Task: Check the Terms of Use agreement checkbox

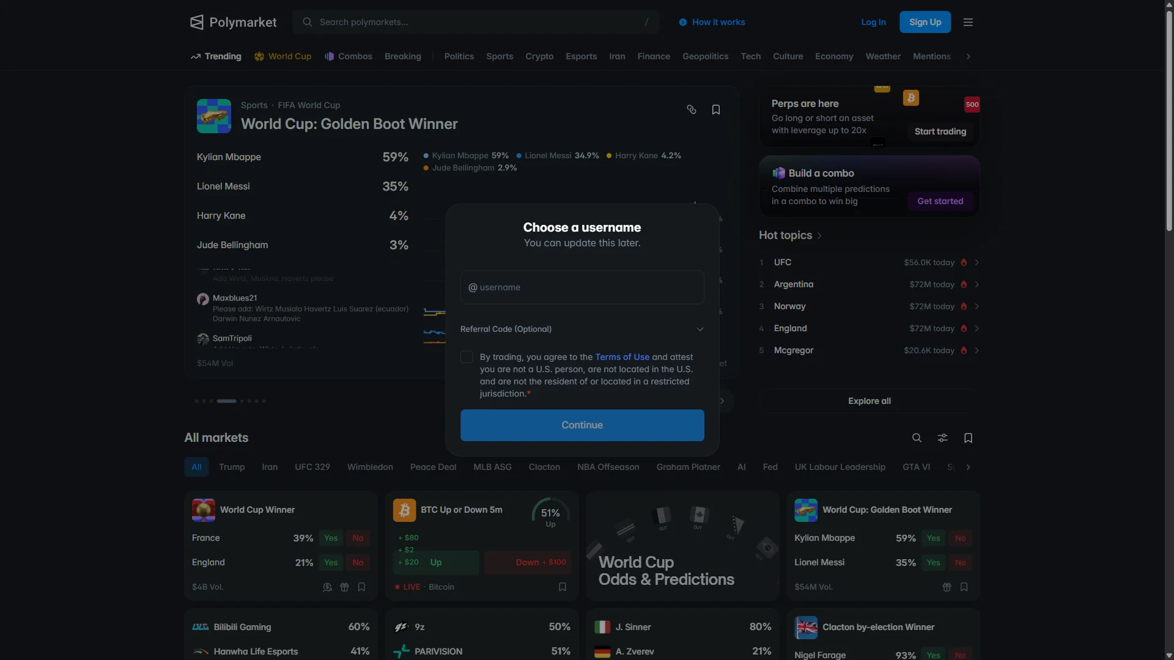Action: [467, 357]
